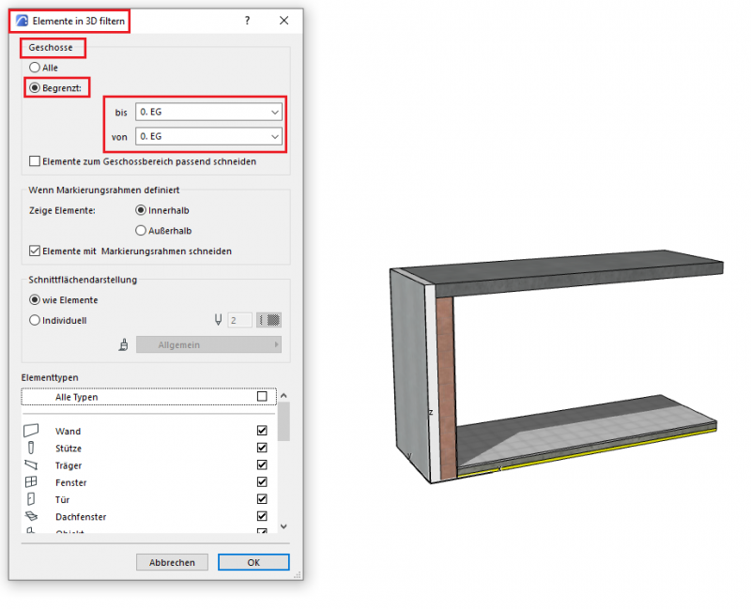The width and height of the screenshot is (751, 609).
Task: Click the Stütze column icon
Action: [31, 448]
